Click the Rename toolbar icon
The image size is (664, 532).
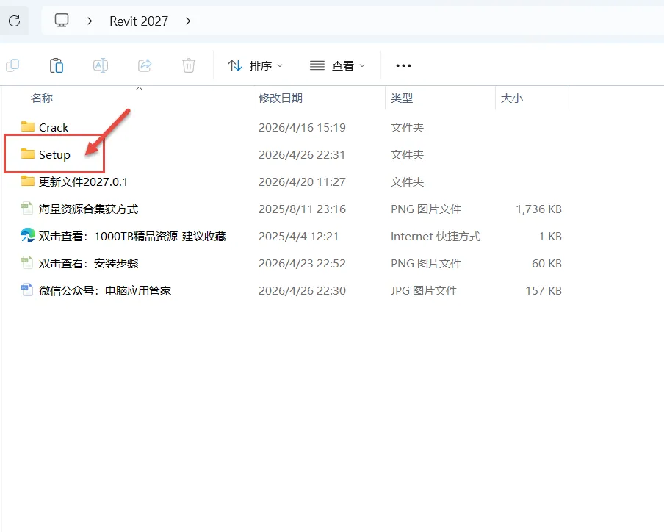[101, 65]
